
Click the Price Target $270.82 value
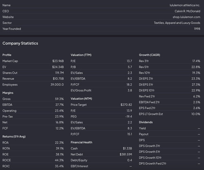(126, 105)
